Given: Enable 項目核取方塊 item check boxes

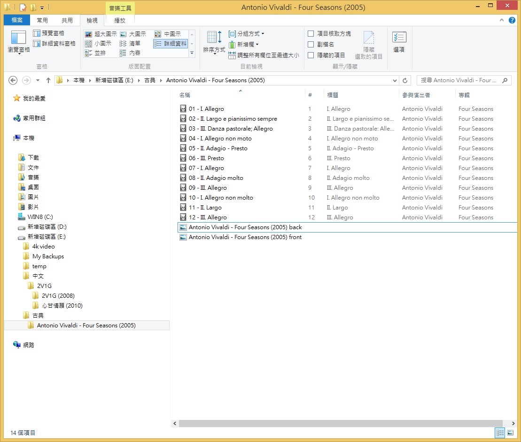Looking at the screenshot, I should click(x=311, y=33).
